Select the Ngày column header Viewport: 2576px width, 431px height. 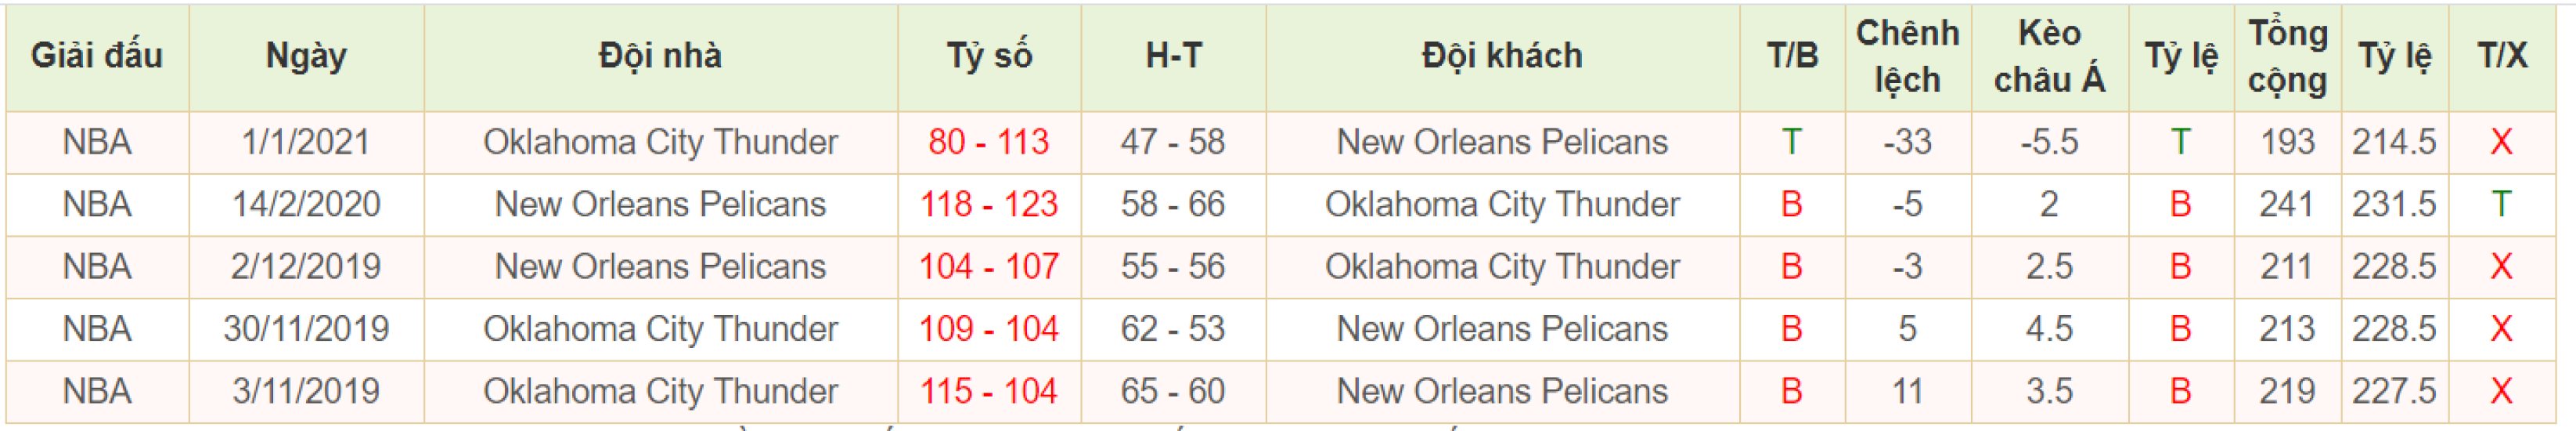pyautogui.click(x=306, y=56)
